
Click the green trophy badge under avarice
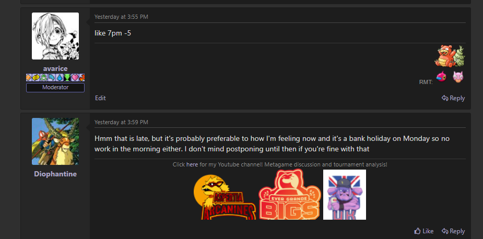pos(67,78)
